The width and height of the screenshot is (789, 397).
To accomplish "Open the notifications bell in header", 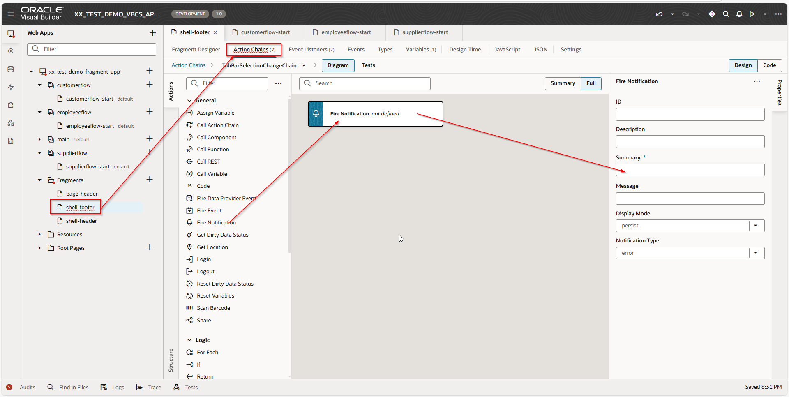I will (x=739, y=14).
